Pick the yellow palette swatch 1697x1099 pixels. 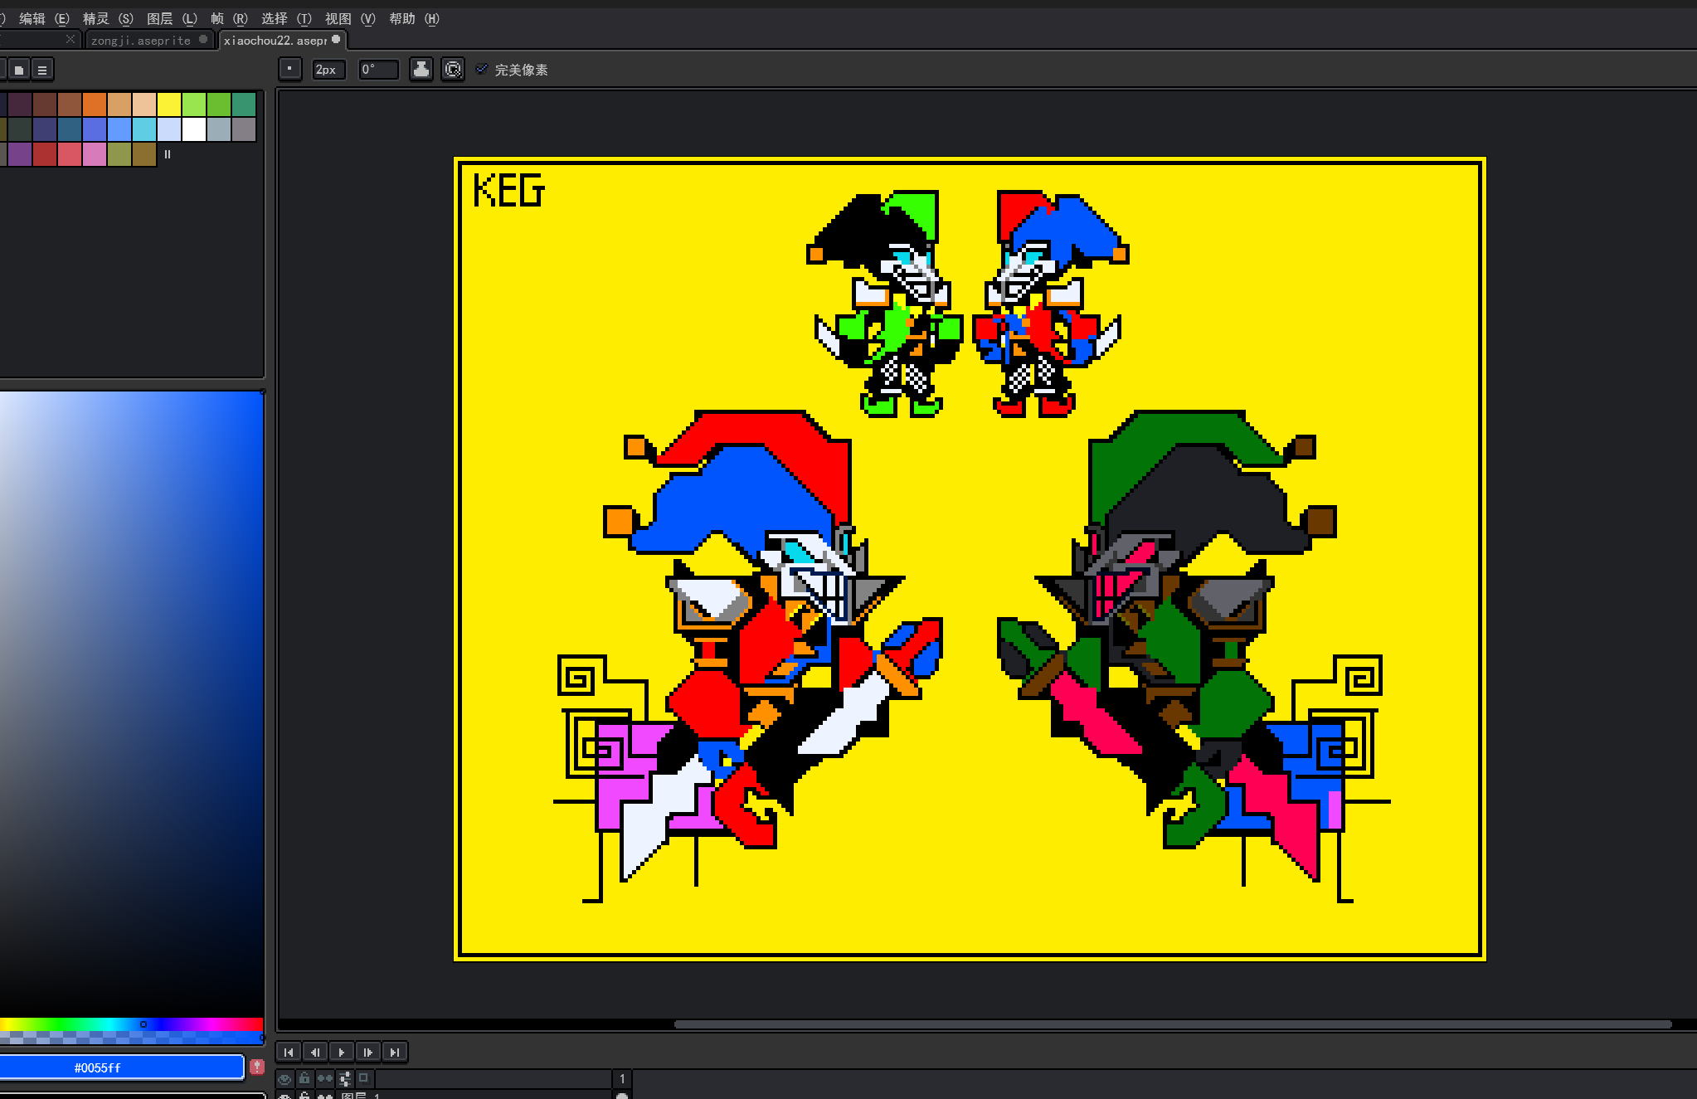[x=169, y=105]
